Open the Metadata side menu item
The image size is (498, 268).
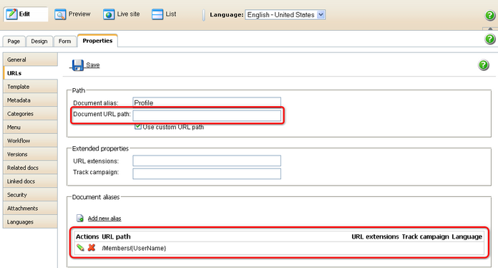click(30, 100)
